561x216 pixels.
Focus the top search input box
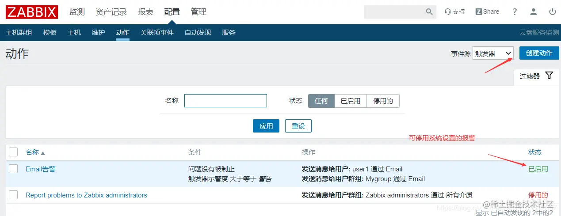coord(394,12)
